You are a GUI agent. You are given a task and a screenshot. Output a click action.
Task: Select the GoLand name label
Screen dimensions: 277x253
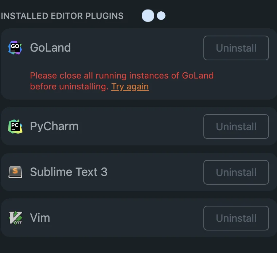pos(50,48)
